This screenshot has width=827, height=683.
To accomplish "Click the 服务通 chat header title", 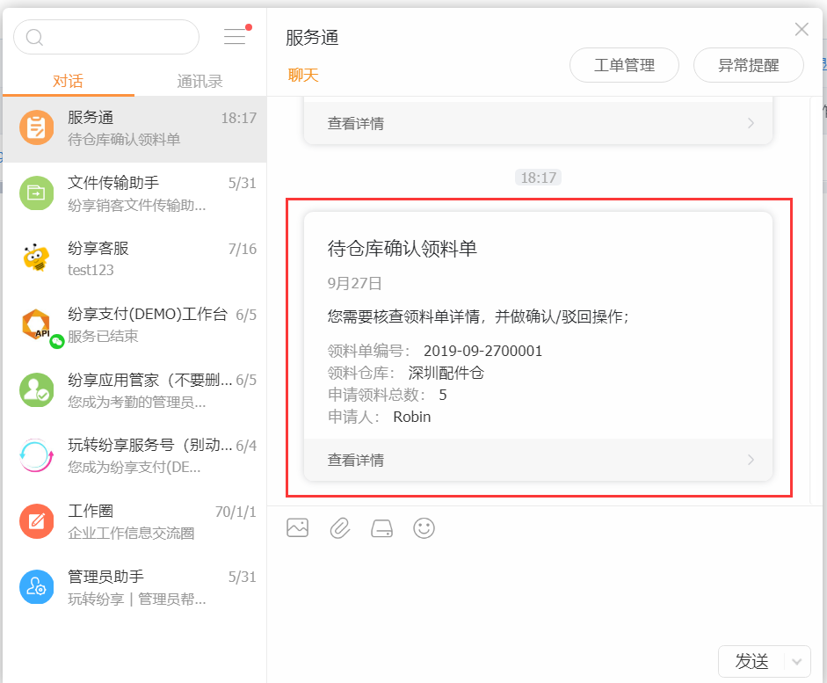I will click(312, 38).
